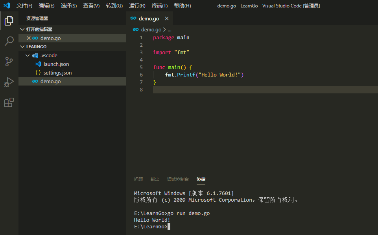Click line number 6 in the gutter
The height and width of the screenshot is (235, 378).
coord(141,75)
